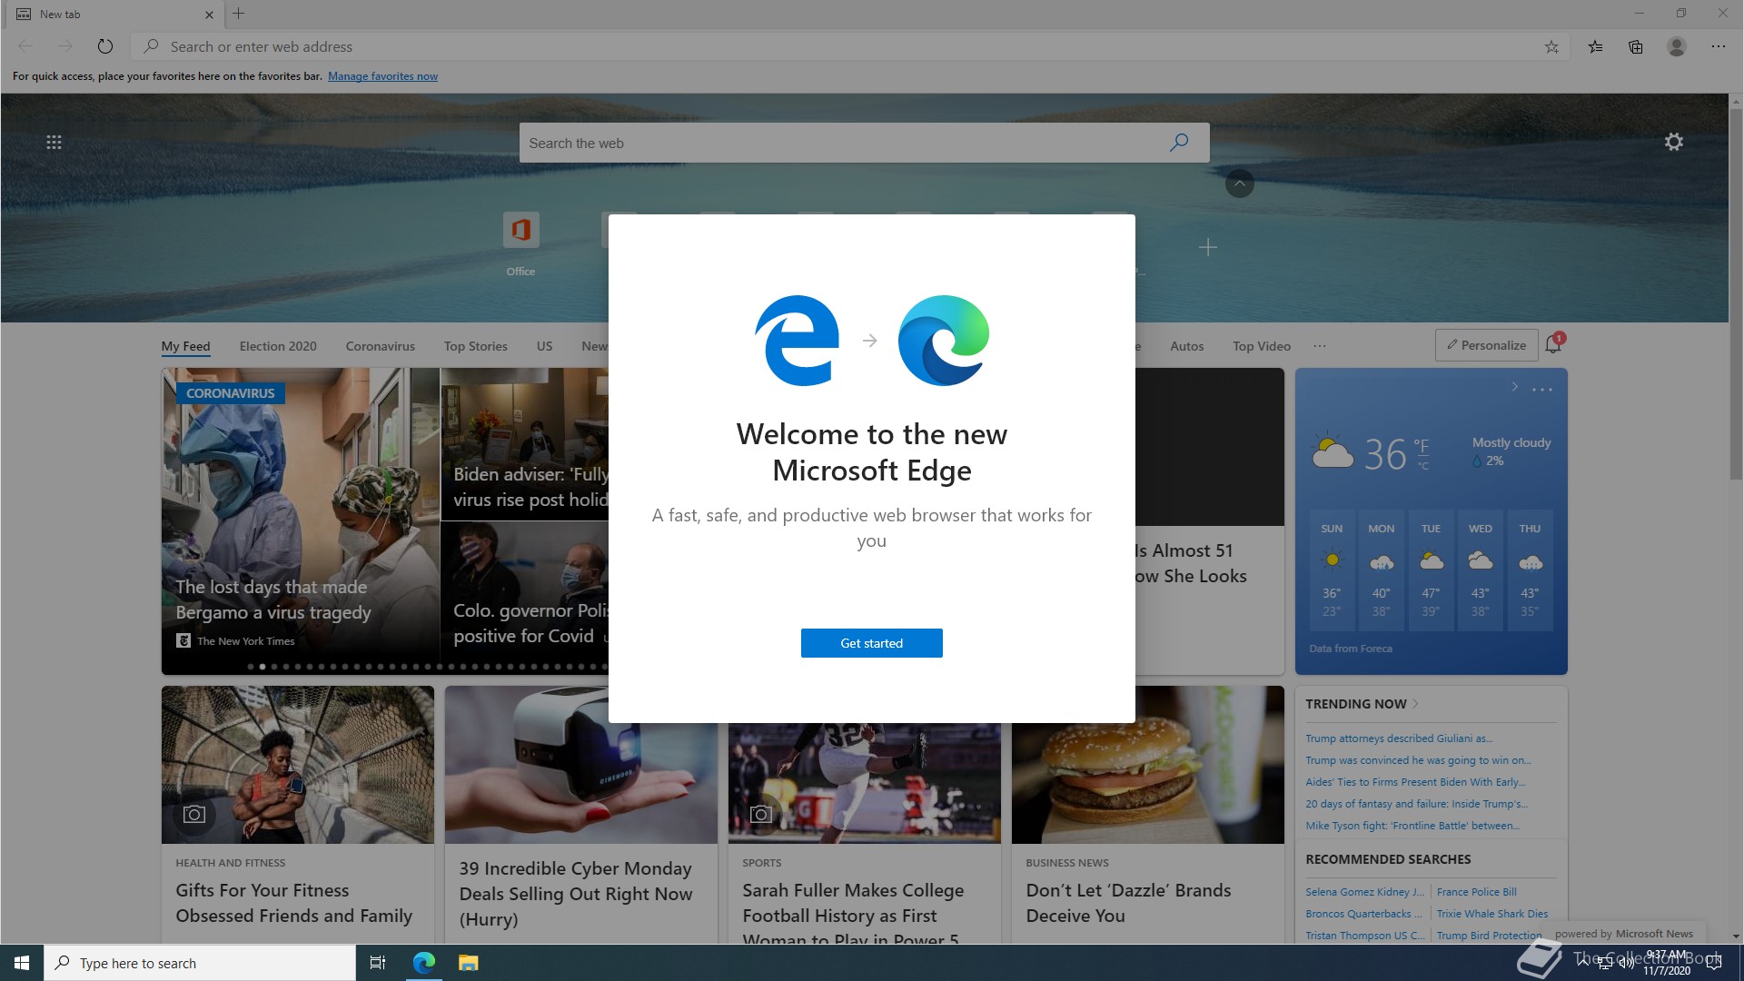The image size is (1744, 981).
Task: Open Windows Start menu
Action: tap(22, 963)
